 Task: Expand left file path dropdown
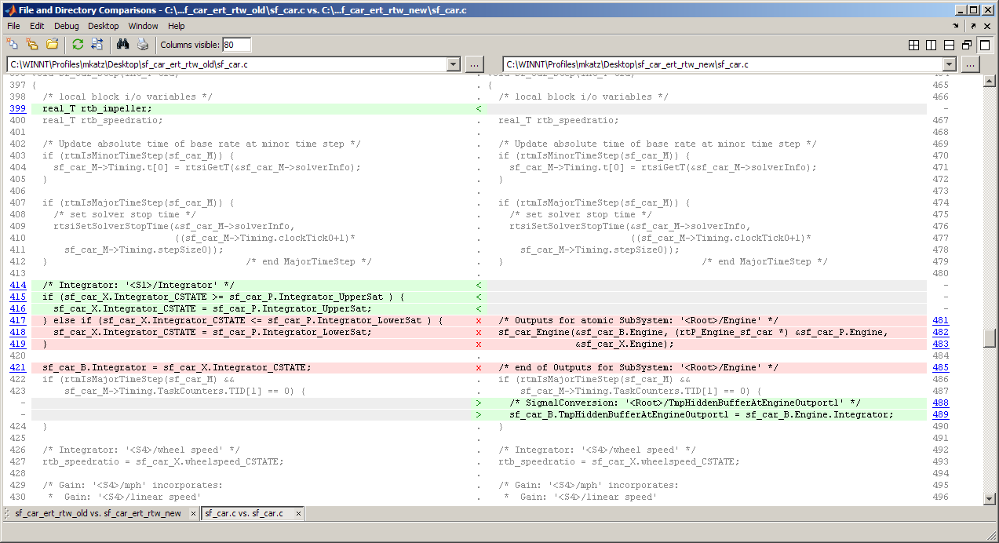pyautogui.click(x=453, y=64)
